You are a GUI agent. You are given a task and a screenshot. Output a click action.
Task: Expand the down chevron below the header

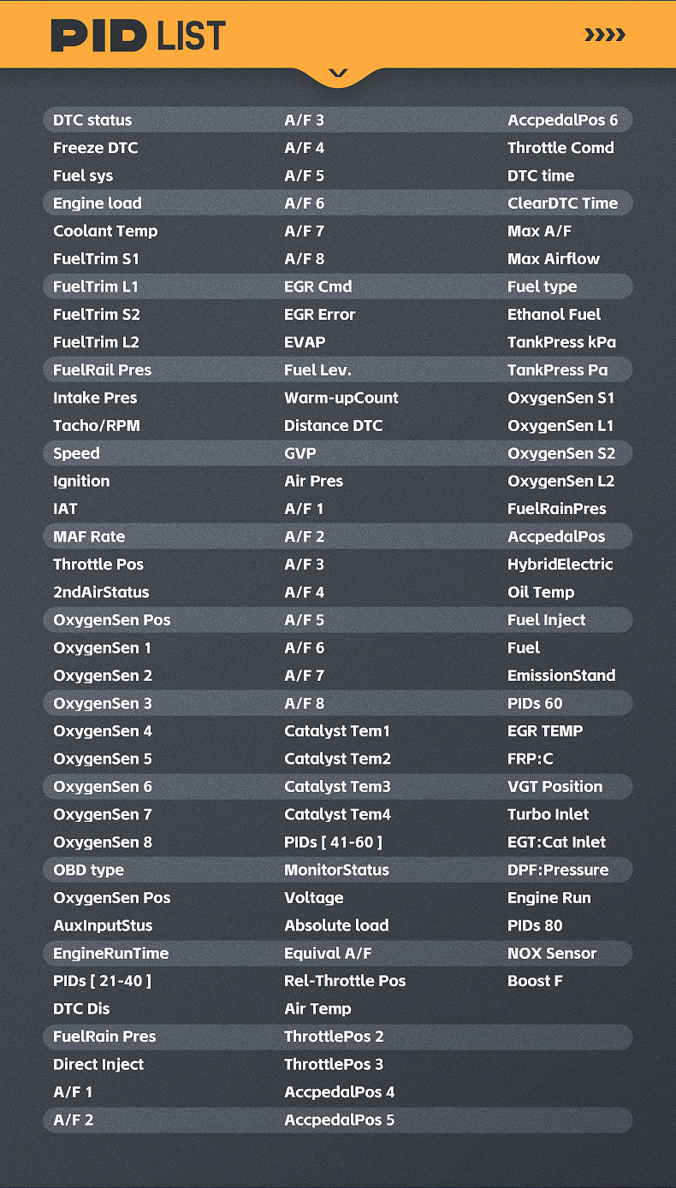tap(338, 74)
